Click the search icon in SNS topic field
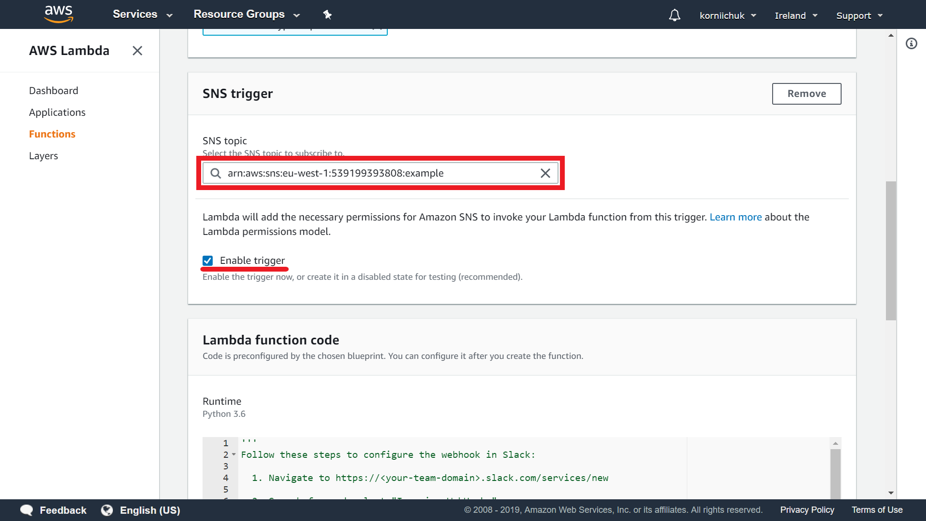The height and width of the screenshot is (521, 926). 216,173
